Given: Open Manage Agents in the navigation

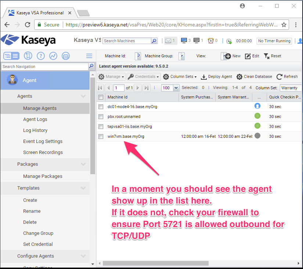Looking at the screenshot, I should [x=45, y=108].
